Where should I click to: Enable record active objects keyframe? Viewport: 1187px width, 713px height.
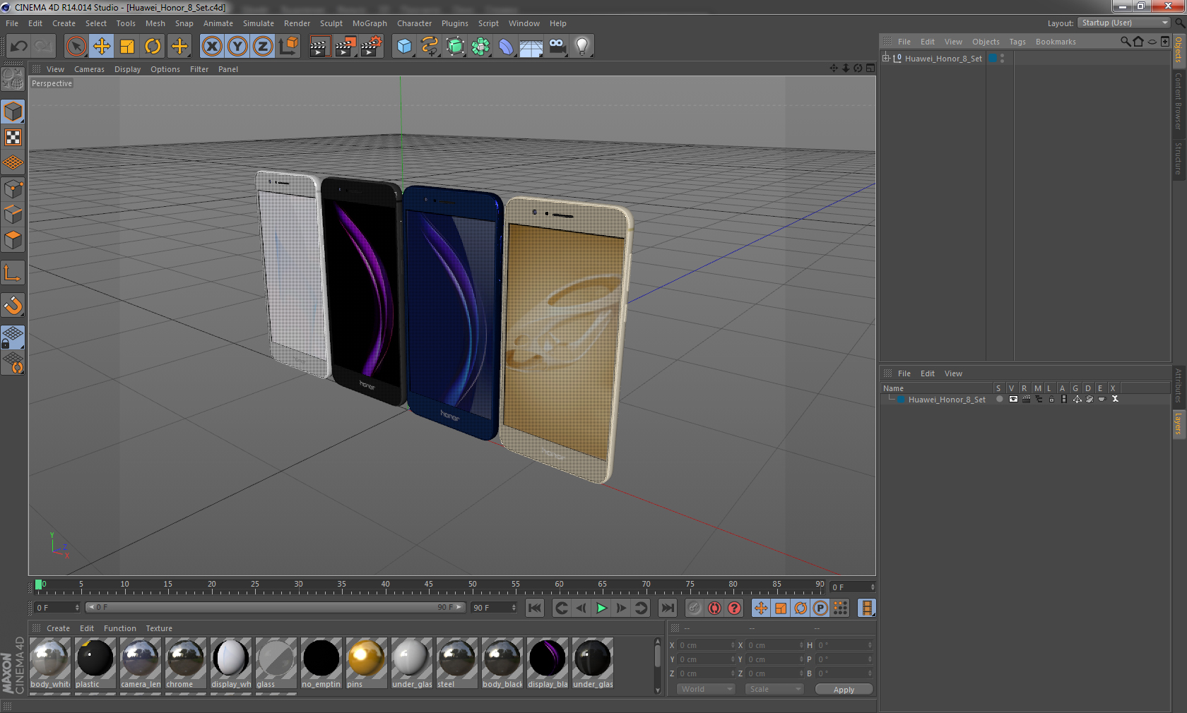695,608
